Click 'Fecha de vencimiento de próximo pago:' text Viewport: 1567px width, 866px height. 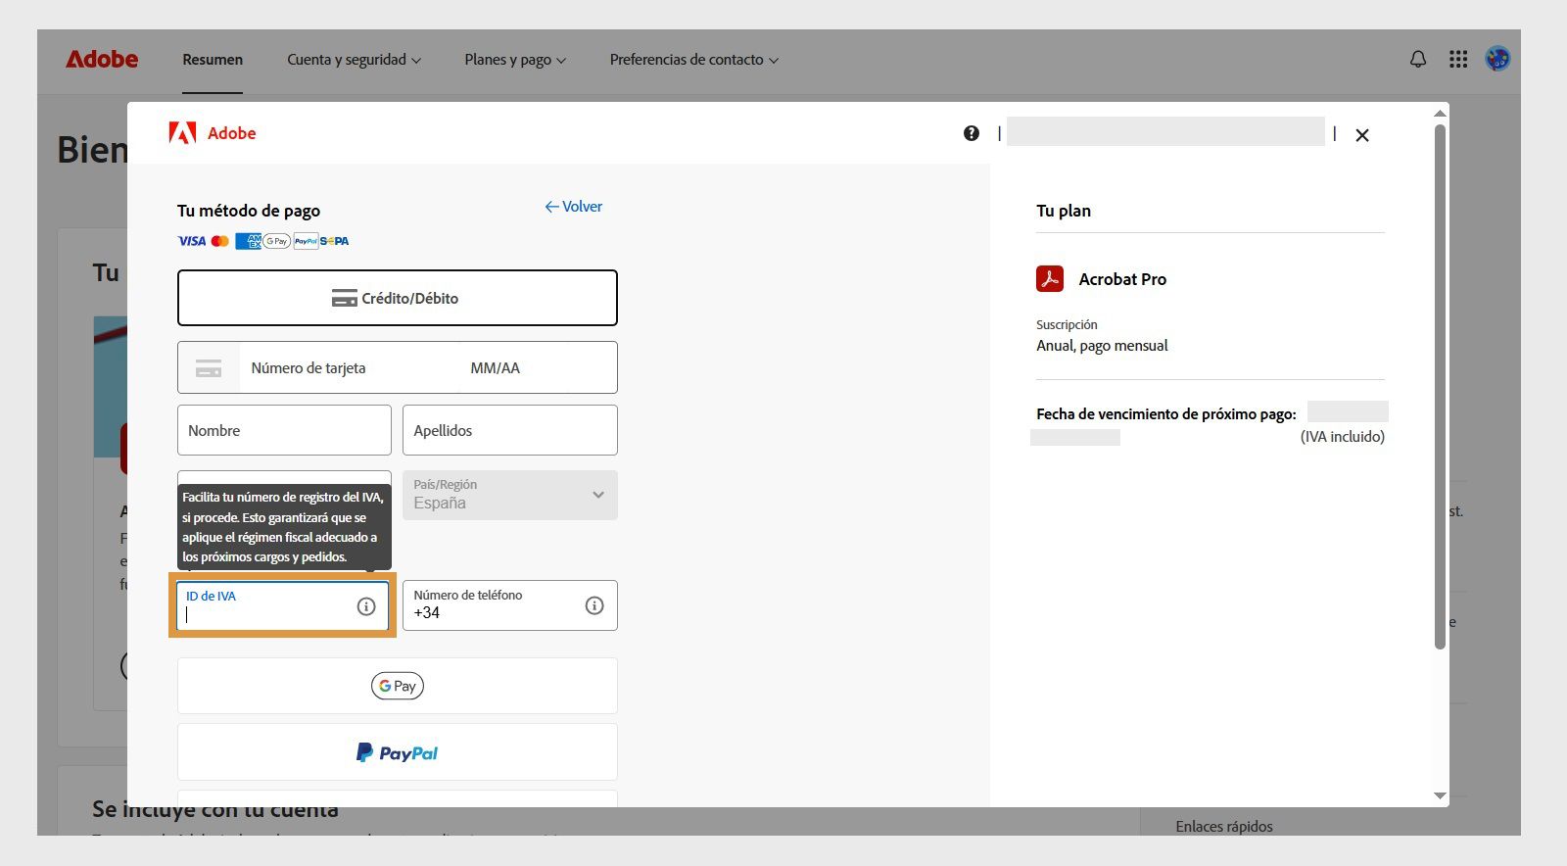coord(1166,414)
